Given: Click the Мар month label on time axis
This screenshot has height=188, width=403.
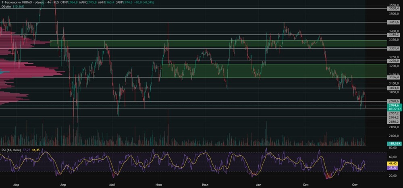Looking at the screenshot, I should click(16, 185).
